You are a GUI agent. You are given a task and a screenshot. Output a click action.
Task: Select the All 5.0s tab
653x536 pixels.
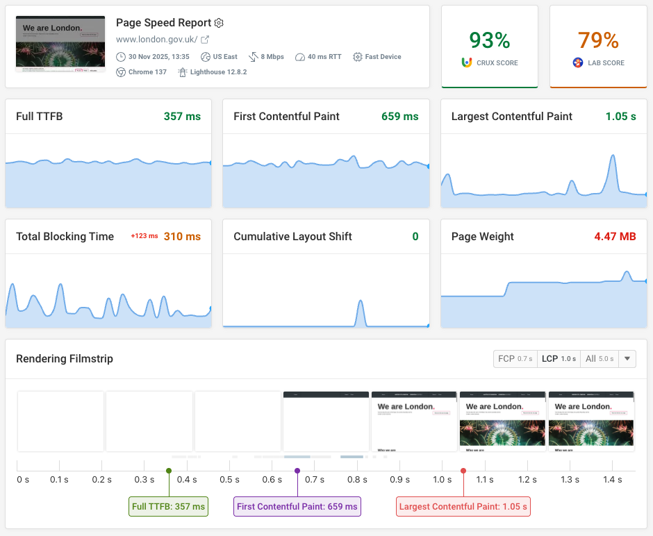coord(598,359)
